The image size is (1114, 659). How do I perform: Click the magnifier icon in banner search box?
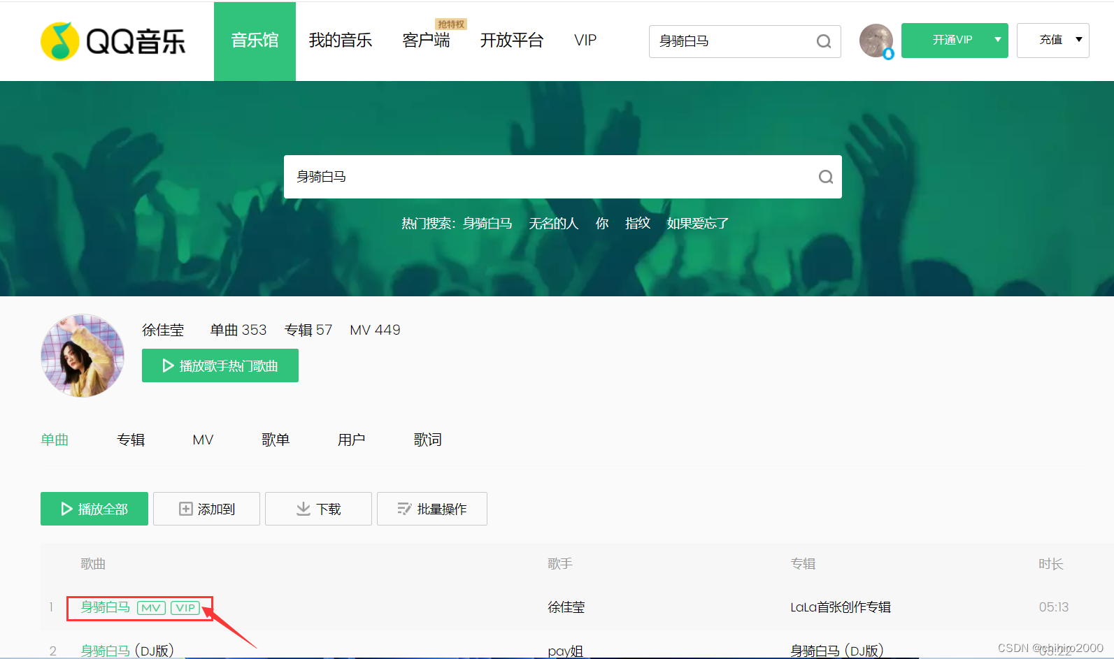click(826, 177)
